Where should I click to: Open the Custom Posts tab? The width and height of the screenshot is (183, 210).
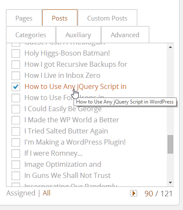point(107,18)
